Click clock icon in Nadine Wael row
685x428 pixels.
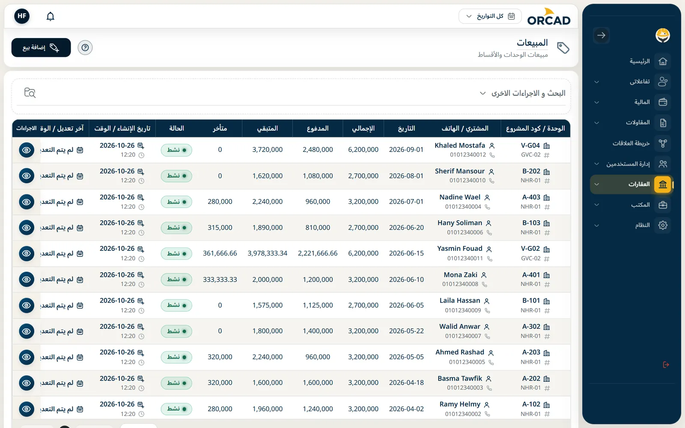click(x=141, y=207)
